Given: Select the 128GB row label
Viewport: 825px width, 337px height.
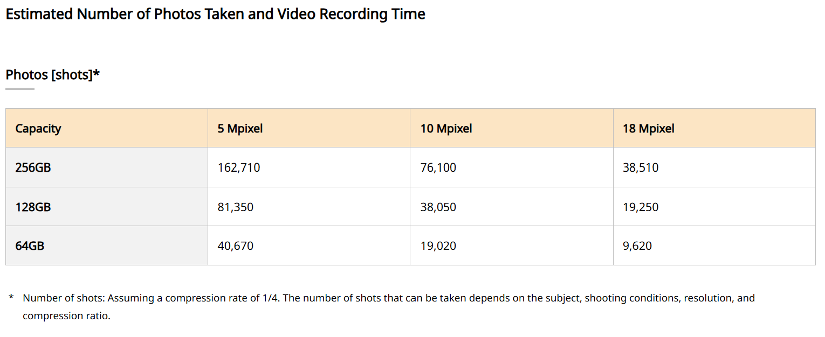Looking at the screenshot, I should (x=33, y=207).
